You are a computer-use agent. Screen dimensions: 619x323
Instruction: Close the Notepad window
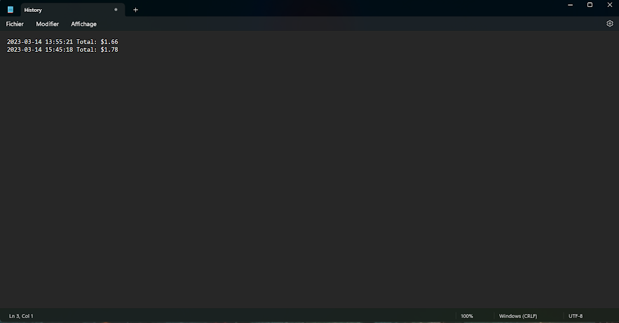click(x=609, y=5)
